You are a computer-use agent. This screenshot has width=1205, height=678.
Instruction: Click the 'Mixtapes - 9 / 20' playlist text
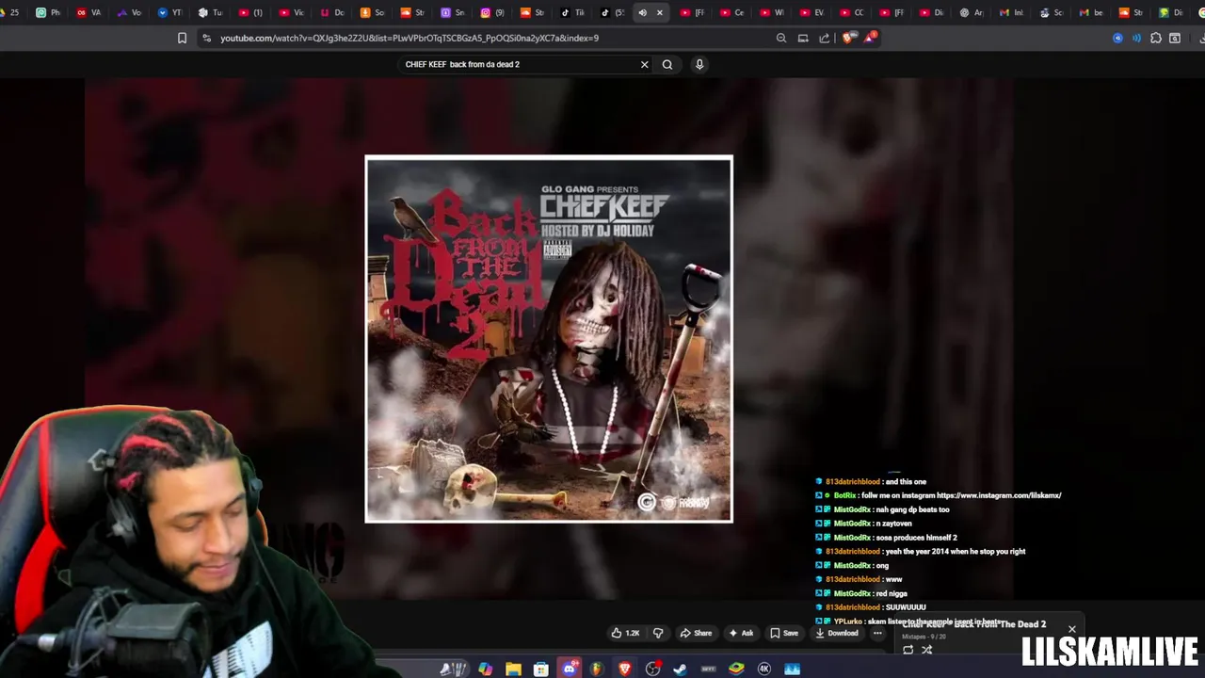(924, 637)
